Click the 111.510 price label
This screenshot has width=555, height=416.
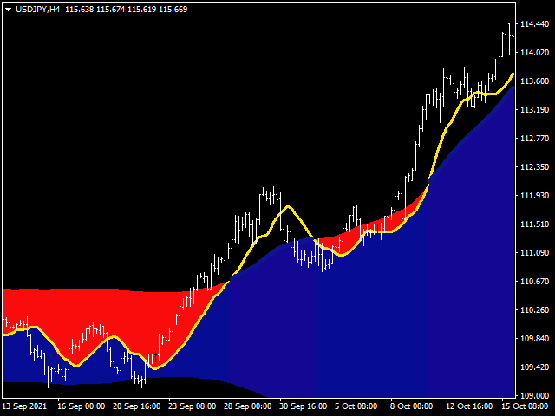point(534,224)
